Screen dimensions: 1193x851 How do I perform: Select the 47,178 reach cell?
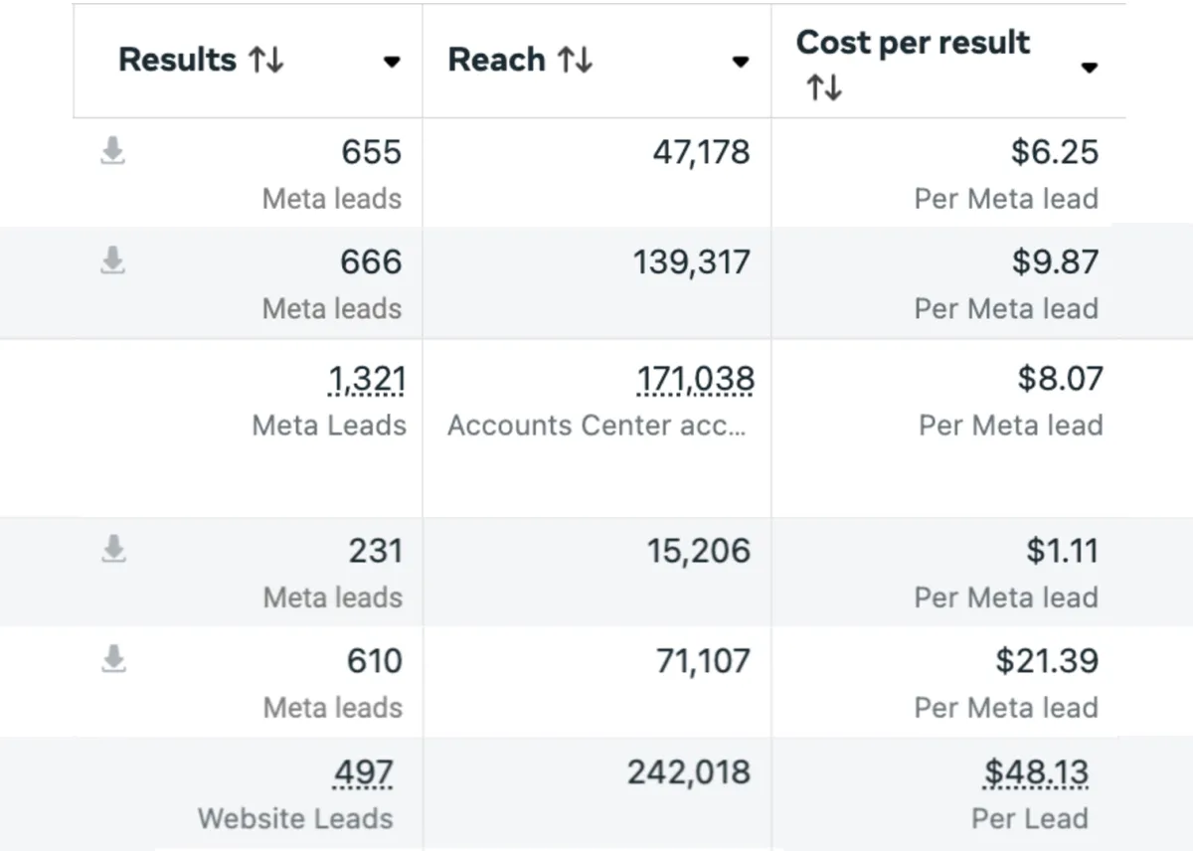point(701,152)
